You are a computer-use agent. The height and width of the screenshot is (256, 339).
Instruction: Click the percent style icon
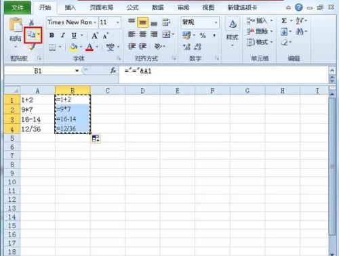coord(203,35)
